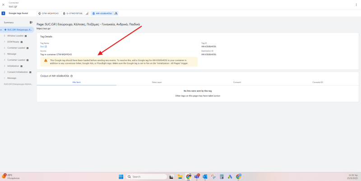Viewport: 361px width, 181px height.
Task: Select the GTM-MQH9G43 container chip
Action: (49, 14)
